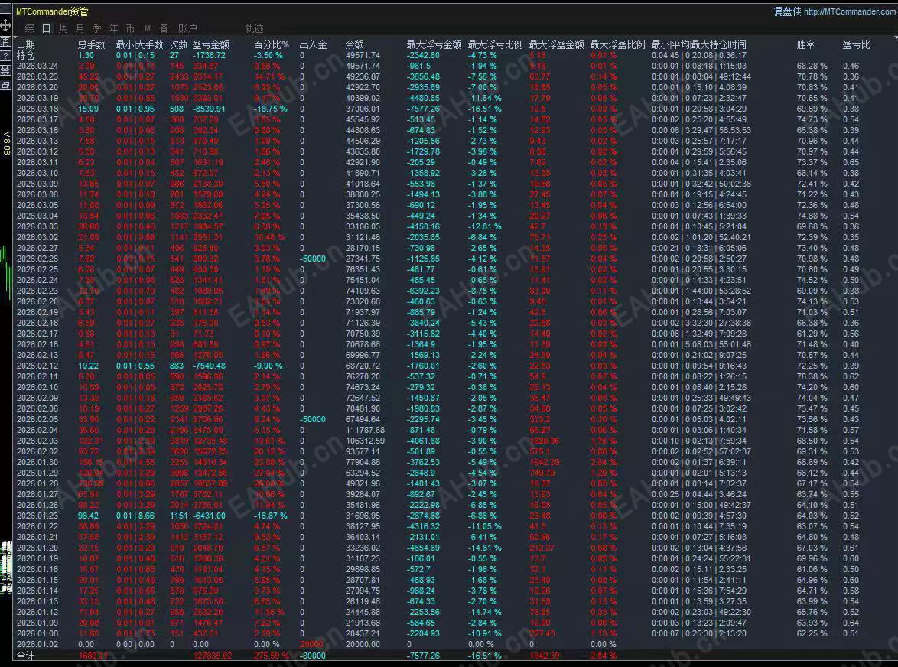This screenshot has height=667, width=898.
Task: Select the 币 tab
Action: tap(131, 28)
